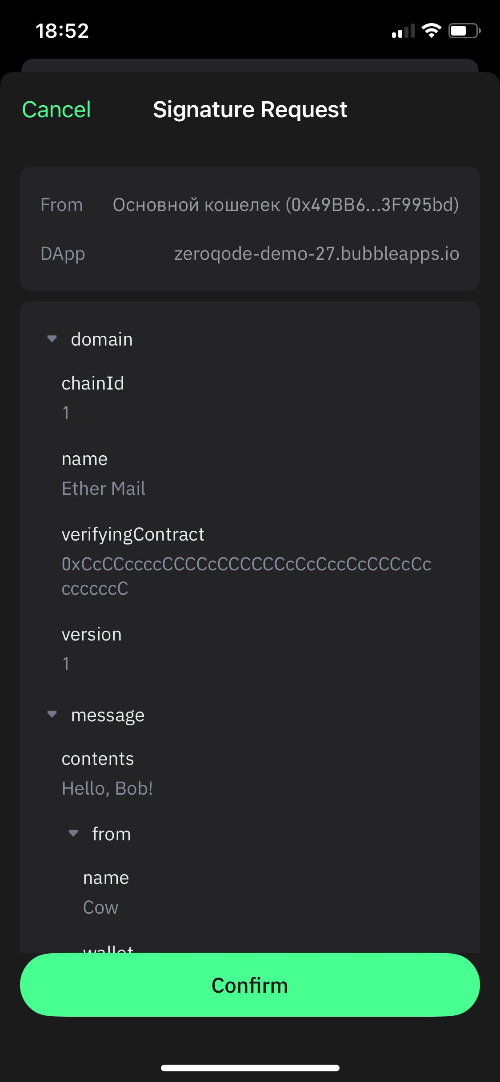Collapse the nested from section arrow

73,833
